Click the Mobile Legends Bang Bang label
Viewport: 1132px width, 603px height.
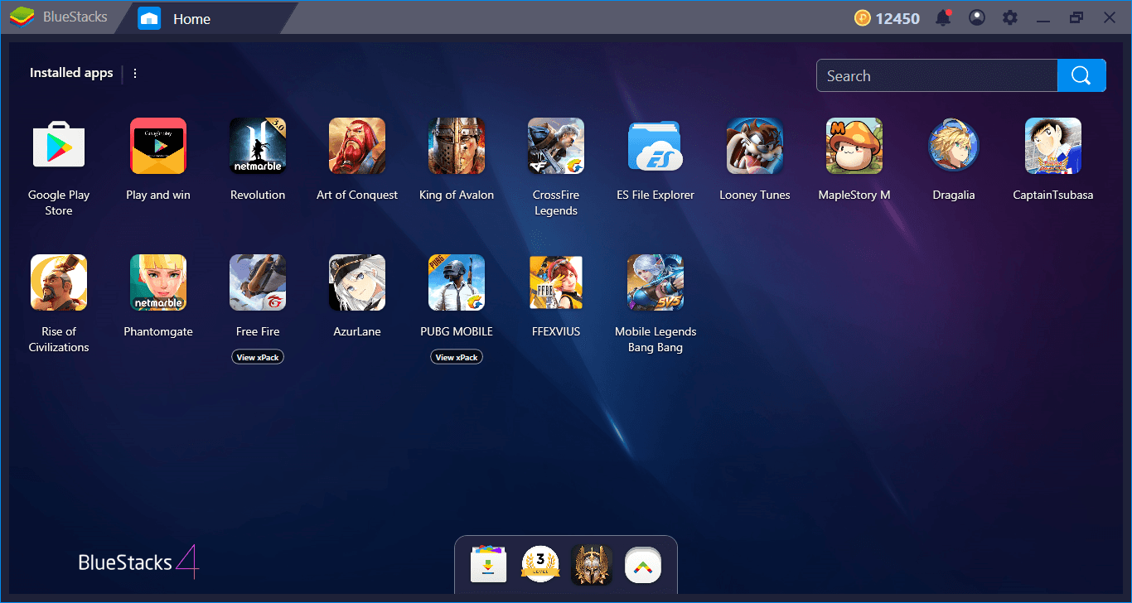655,340
